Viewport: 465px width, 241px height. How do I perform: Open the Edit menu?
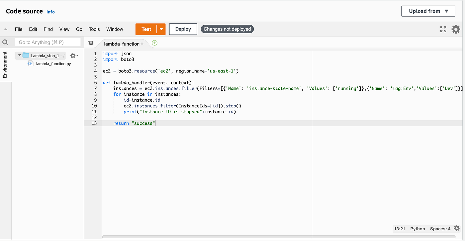33,29
